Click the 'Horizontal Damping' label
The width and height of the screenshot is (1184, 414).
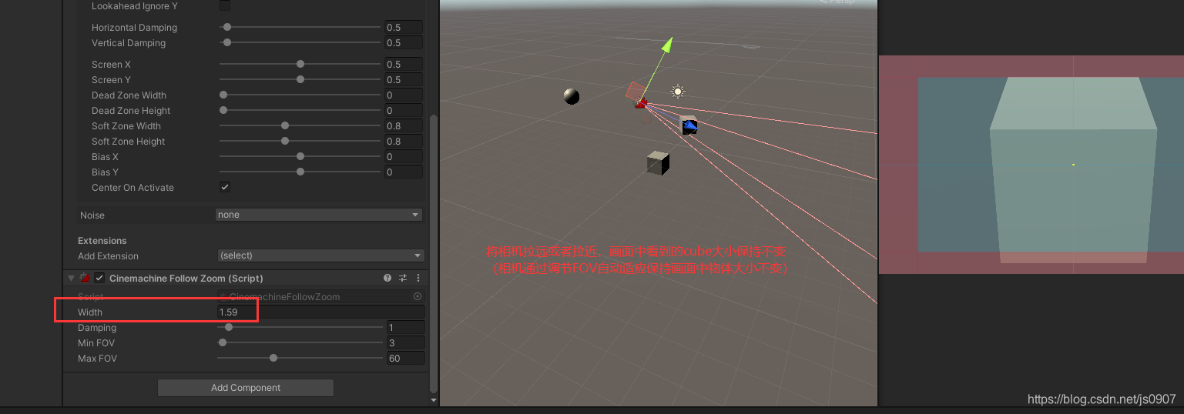pos(134,28)
